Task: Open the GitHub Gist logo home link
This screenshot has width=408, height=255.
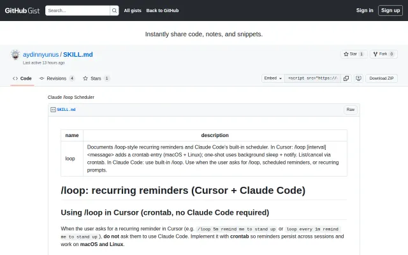Action: coord(22,10)
